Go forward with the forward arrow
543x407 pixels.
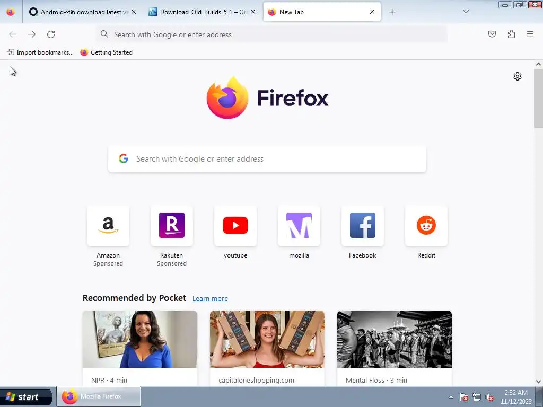click(32, 34)
